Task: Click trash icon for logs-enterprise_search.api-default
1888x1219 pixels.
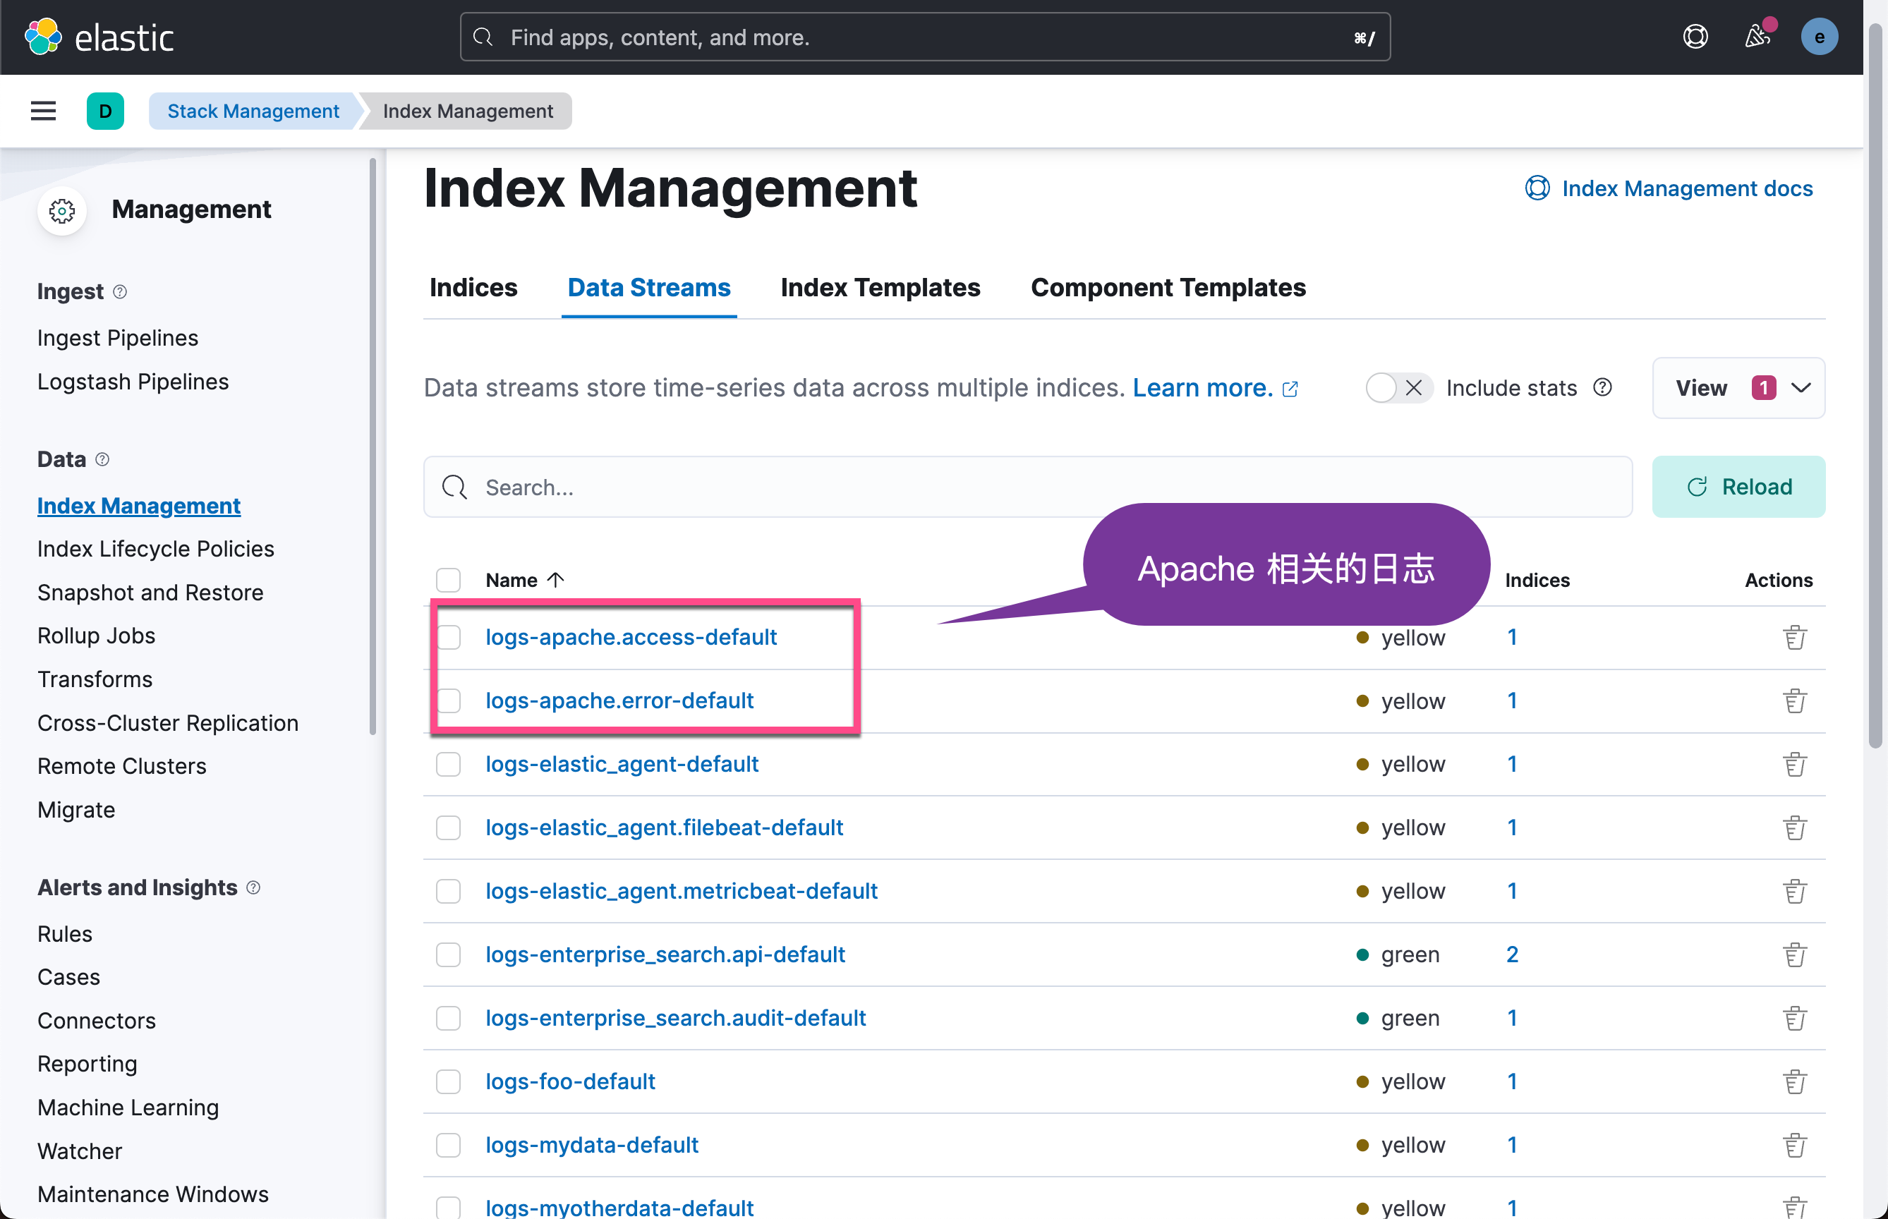Action: (x=1793, y=954)
